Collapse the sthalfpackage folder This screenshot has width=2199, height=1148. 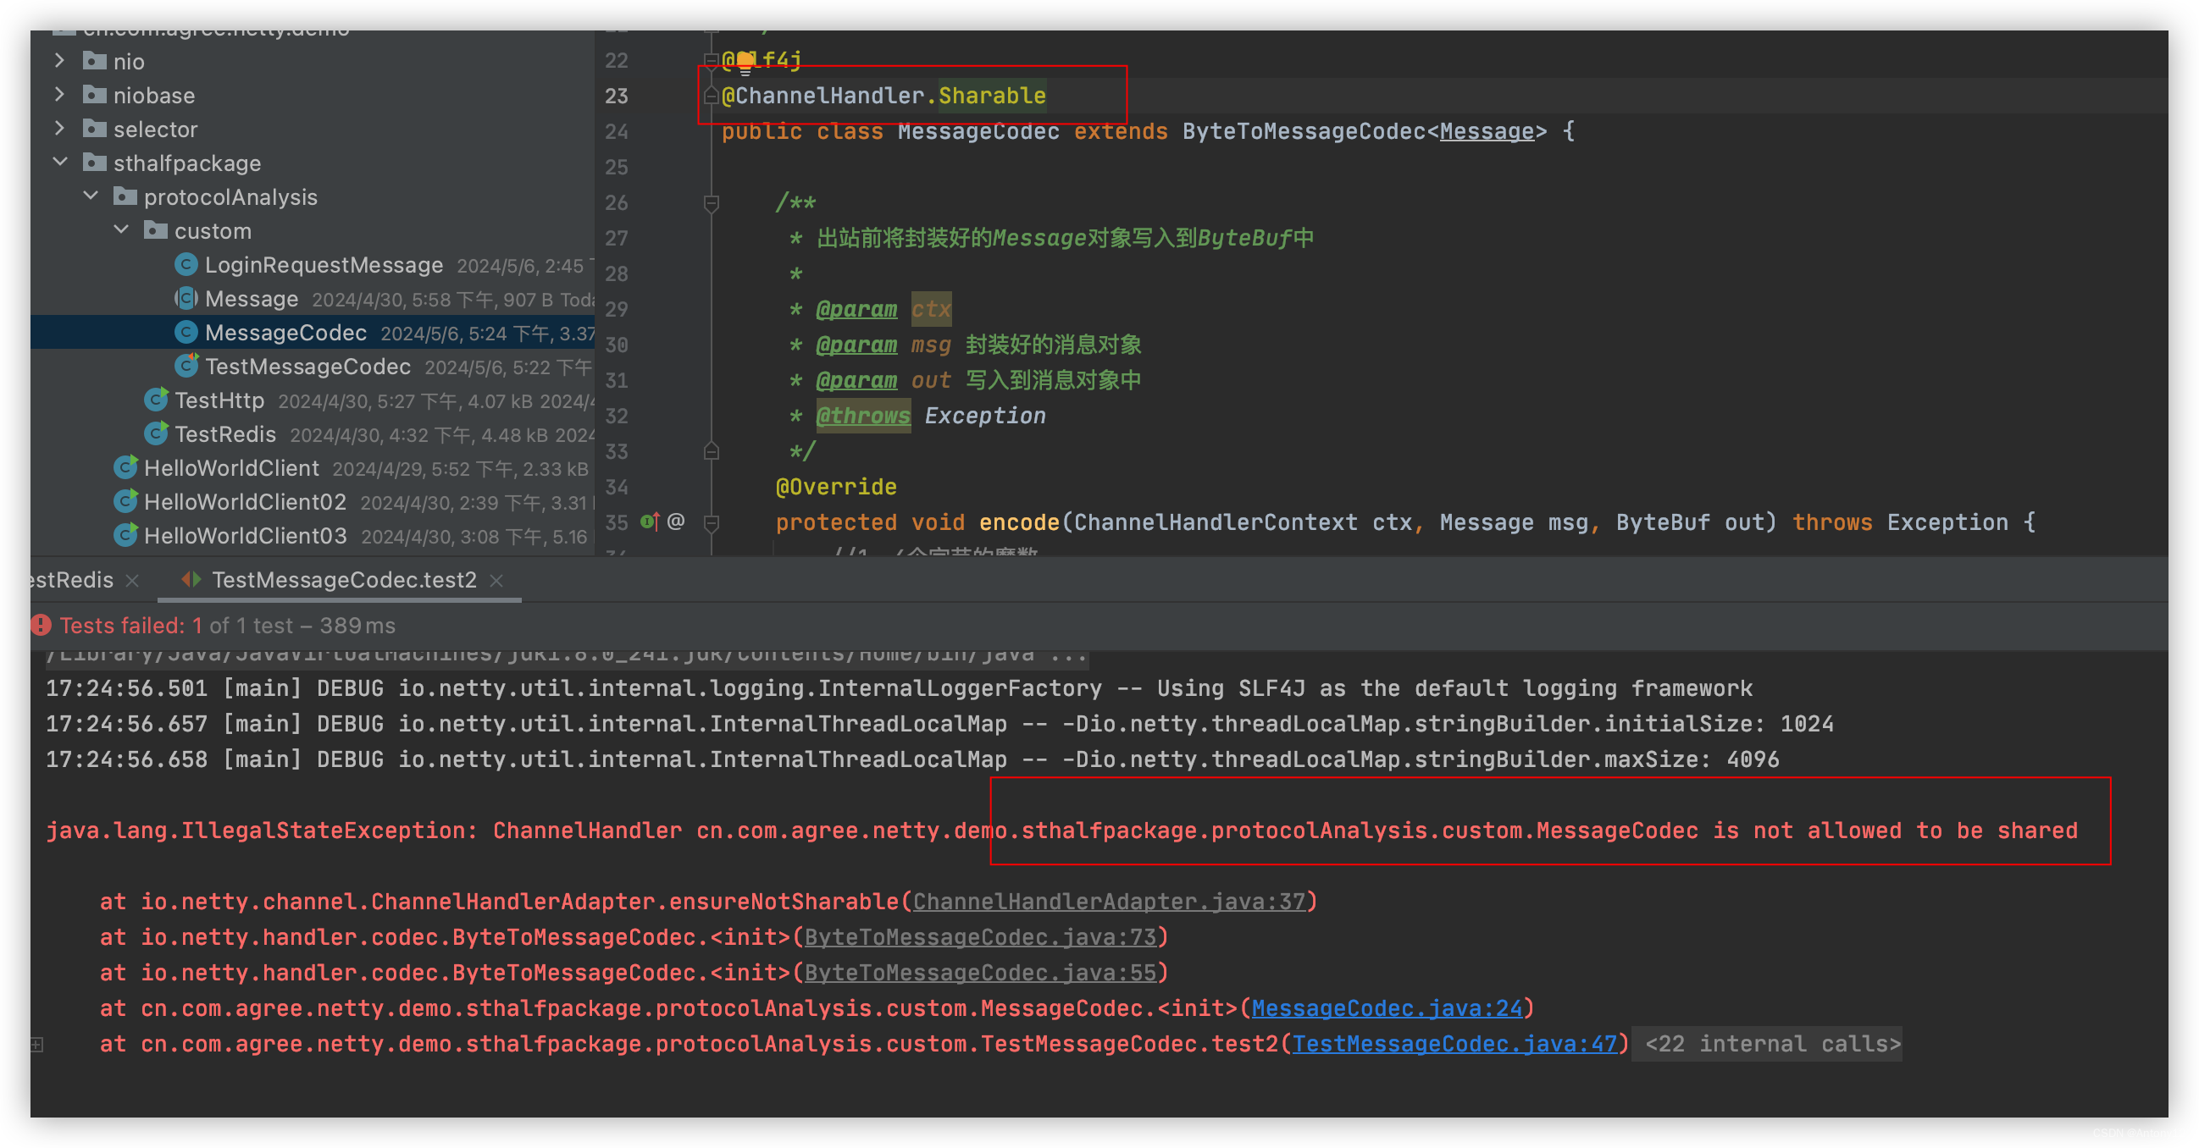(60, 162)
